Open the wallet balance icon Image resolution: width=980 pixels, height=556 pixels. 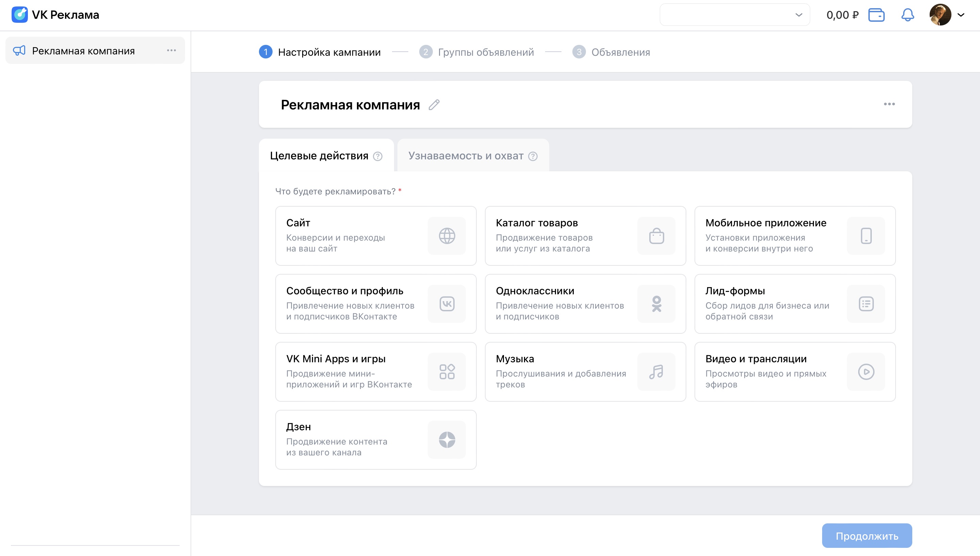pos(877,15)
